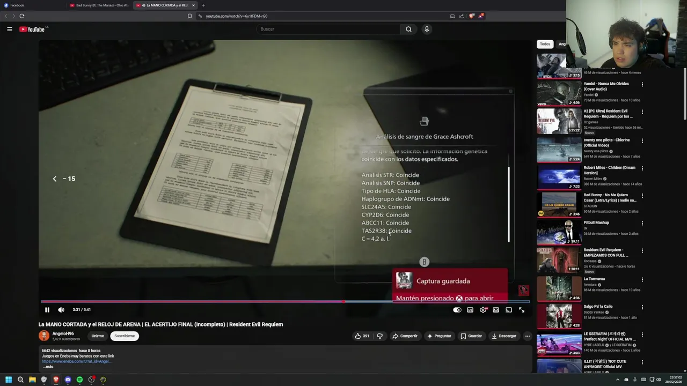Mute the video volume speaker icon
This screenshot has height=386, width=687.
pyautogui.click(x=61, y=310)
